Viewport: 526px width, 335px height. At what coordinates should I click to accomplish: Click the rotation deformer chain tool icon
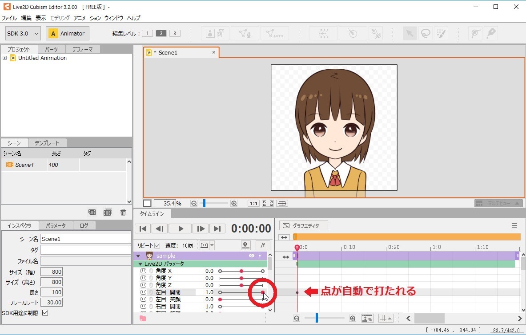pos(377,33)
